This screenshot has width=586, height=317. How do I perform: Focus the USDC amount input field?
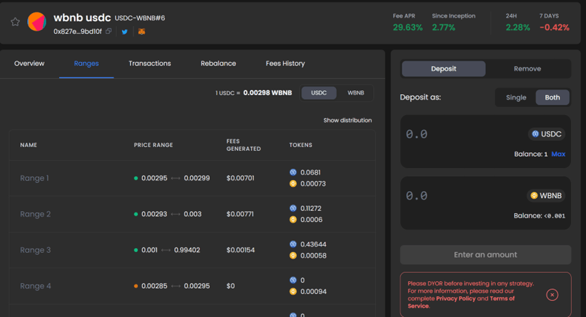point(463,134)
